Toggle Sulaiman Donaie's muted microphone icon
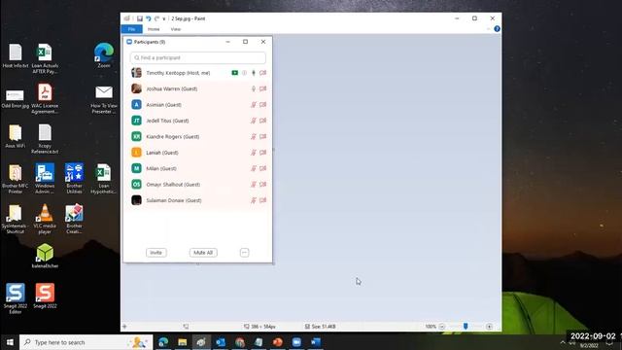Image resolution: width=622 pixels, height=350 pixels. (x=254, y=200)
